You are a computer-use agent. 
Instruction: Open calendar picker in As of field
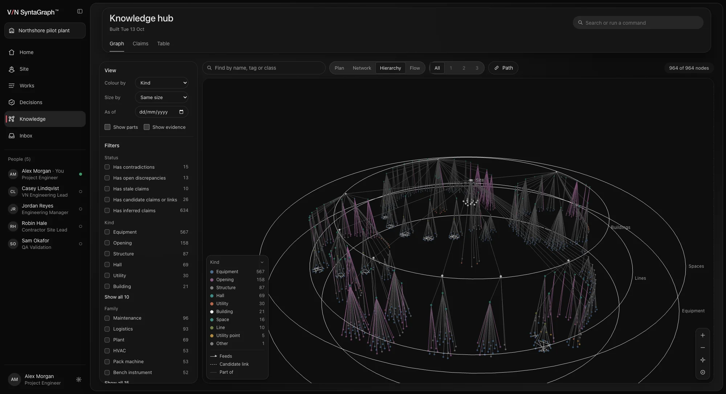[181, 112]
